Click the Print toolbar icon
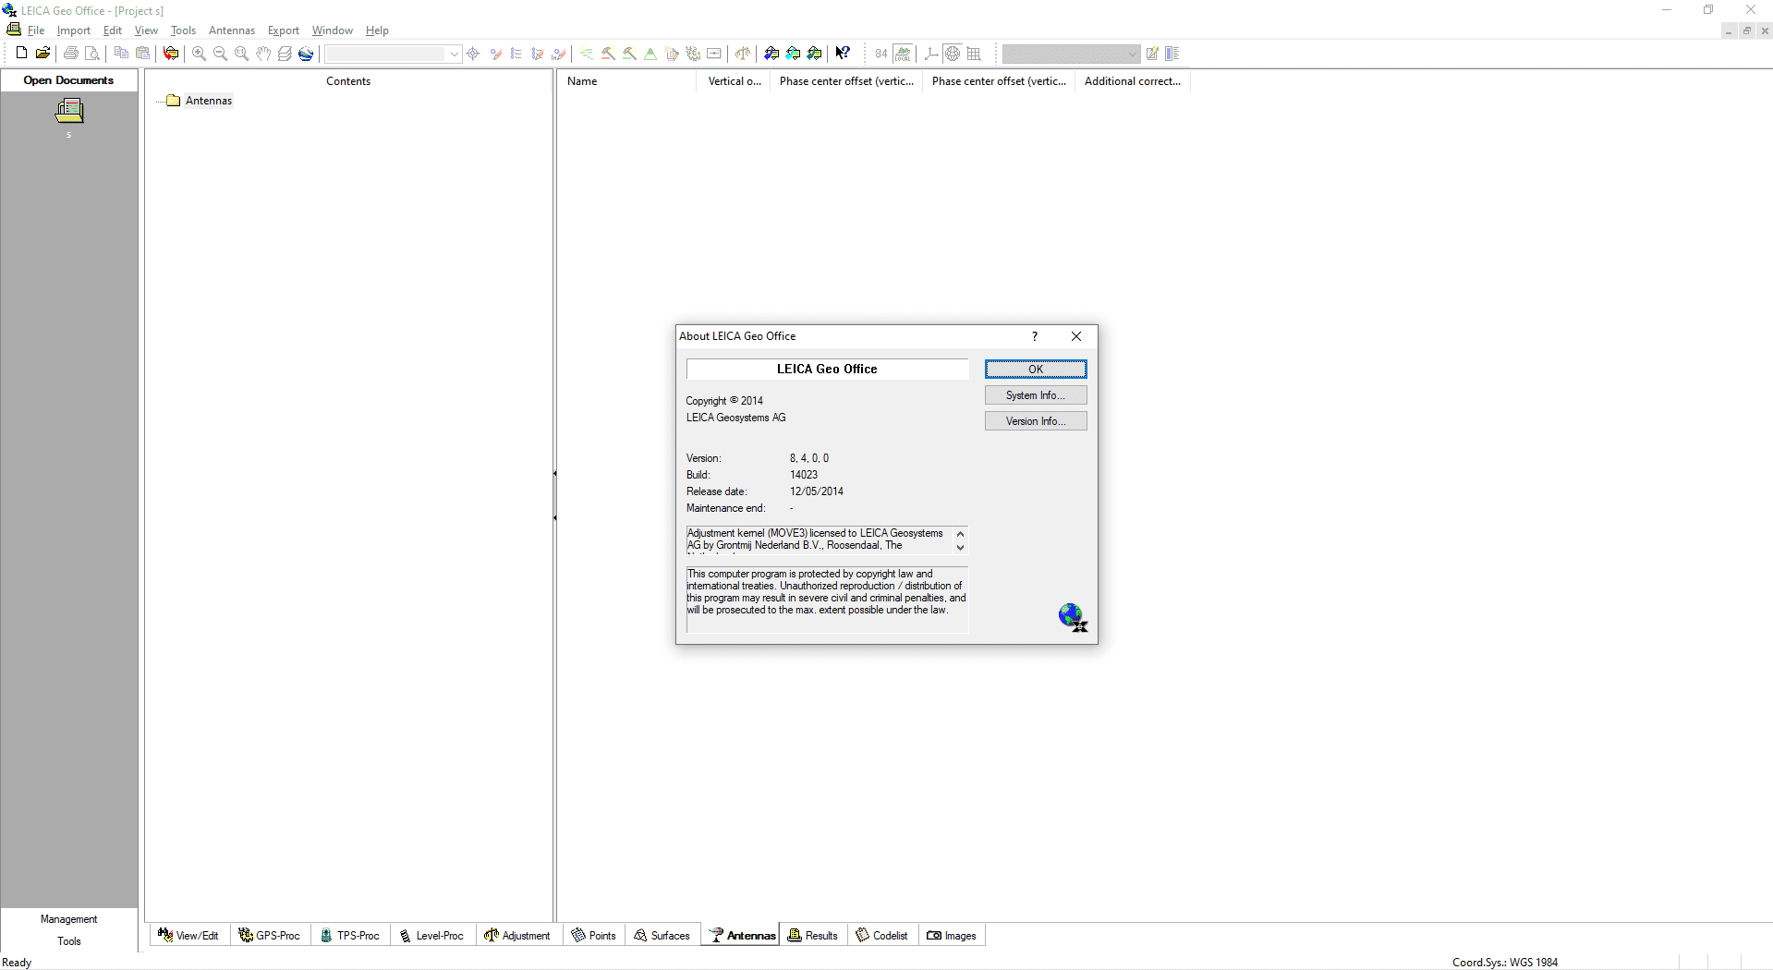 pyautogui.click(x=70, y=54)
